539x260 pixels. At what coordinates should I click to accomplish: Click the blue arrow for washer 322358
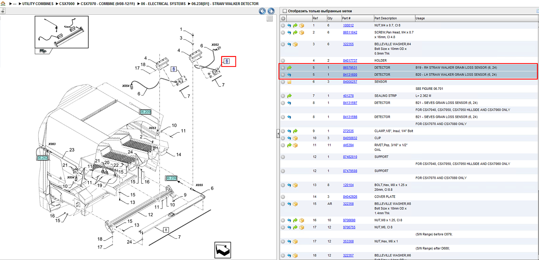click(289, 204)
